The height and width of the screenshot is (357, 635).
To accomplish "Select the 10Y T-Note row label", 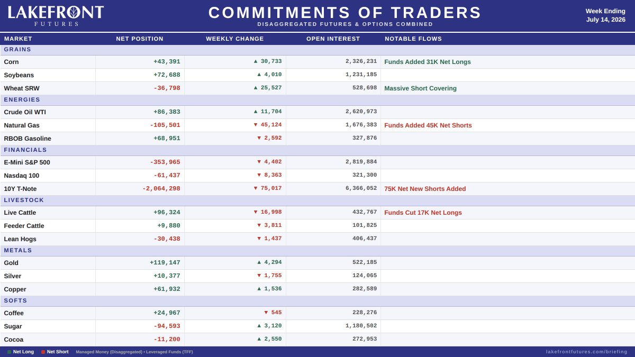I will pyautogui.click(x=20, y=189).
